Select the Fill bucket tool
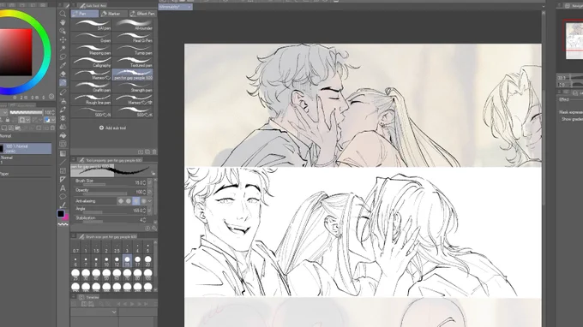Viewport: 583px width, 327px height. click(x=63, y=135)
